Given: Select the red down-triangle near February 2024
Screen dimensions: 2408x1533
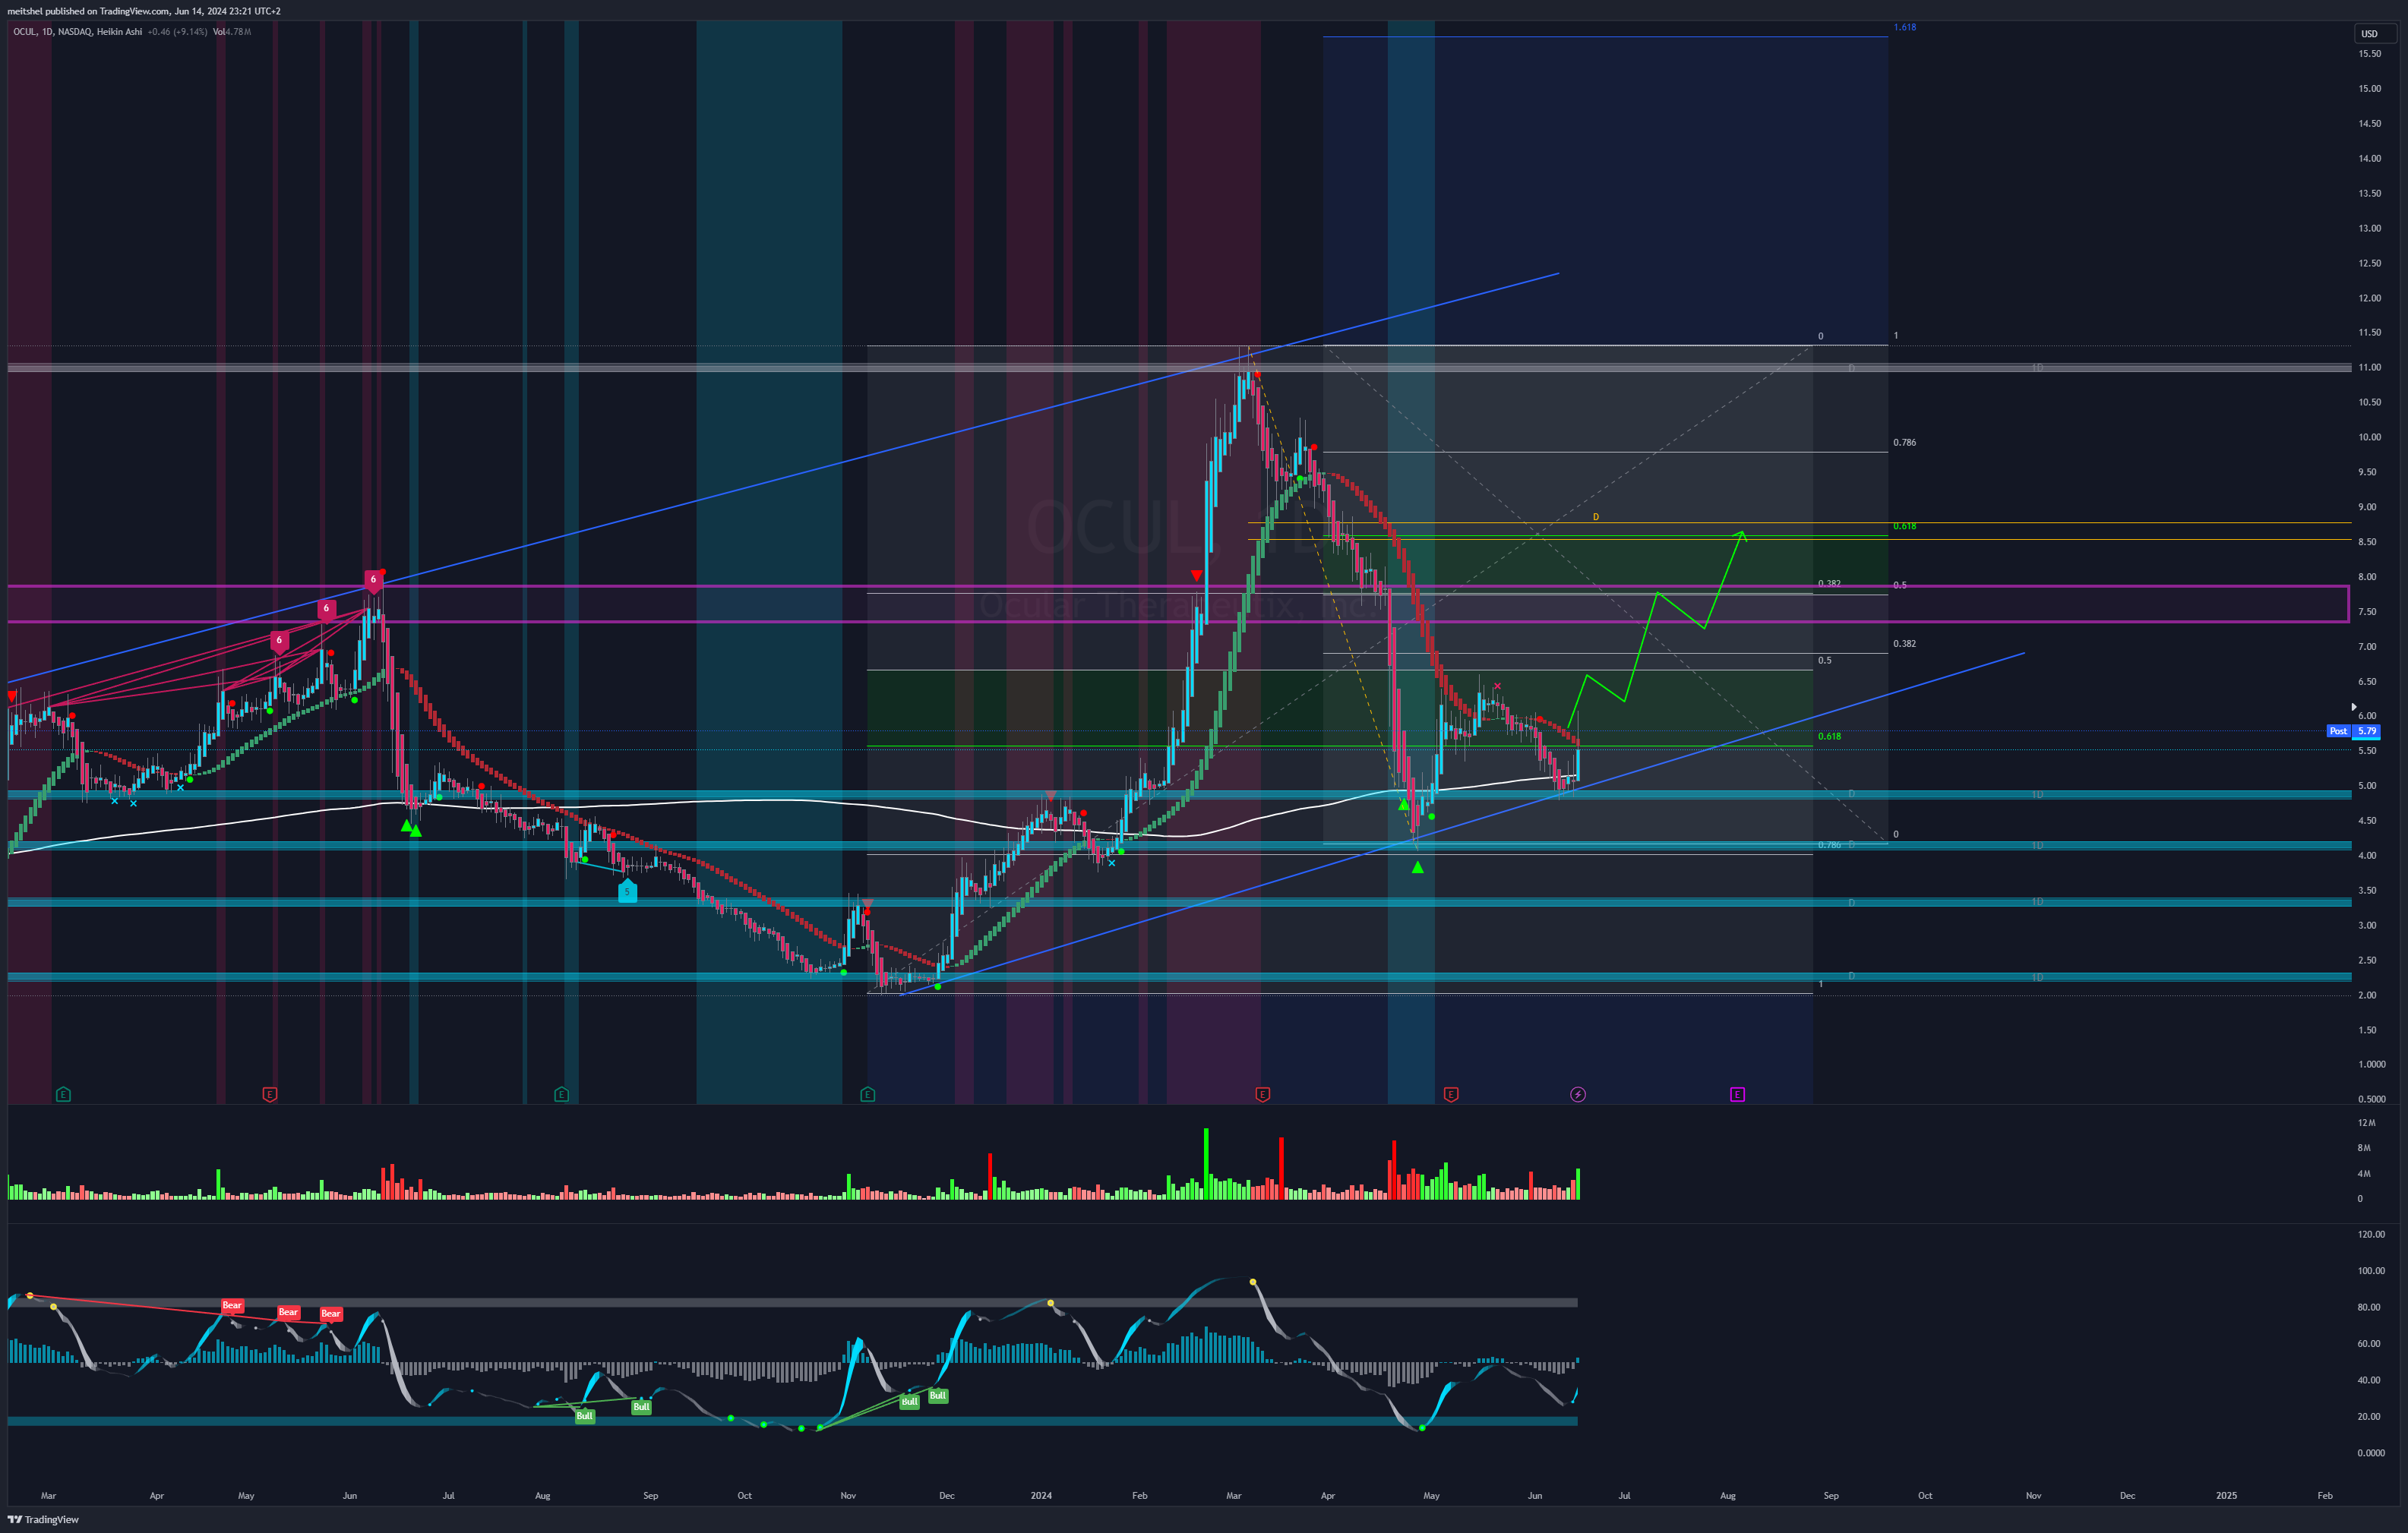Looking at the screenshot, I should tap(1196, 576).
